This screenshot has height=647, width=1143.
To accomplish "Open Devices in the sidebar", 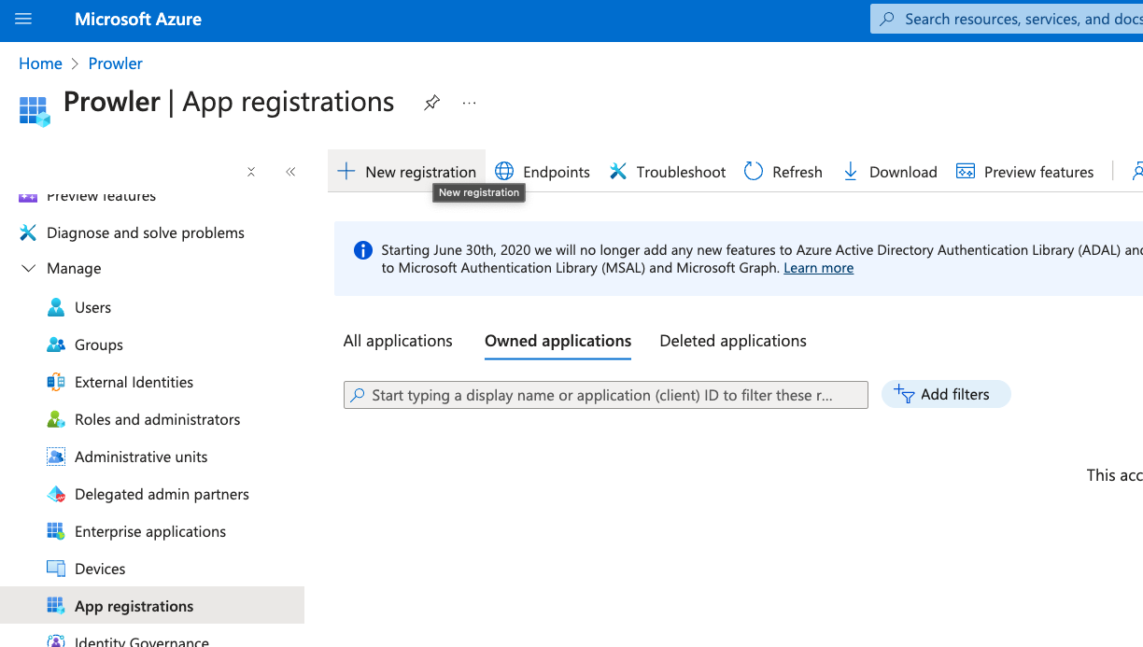I will click(100, 569).
